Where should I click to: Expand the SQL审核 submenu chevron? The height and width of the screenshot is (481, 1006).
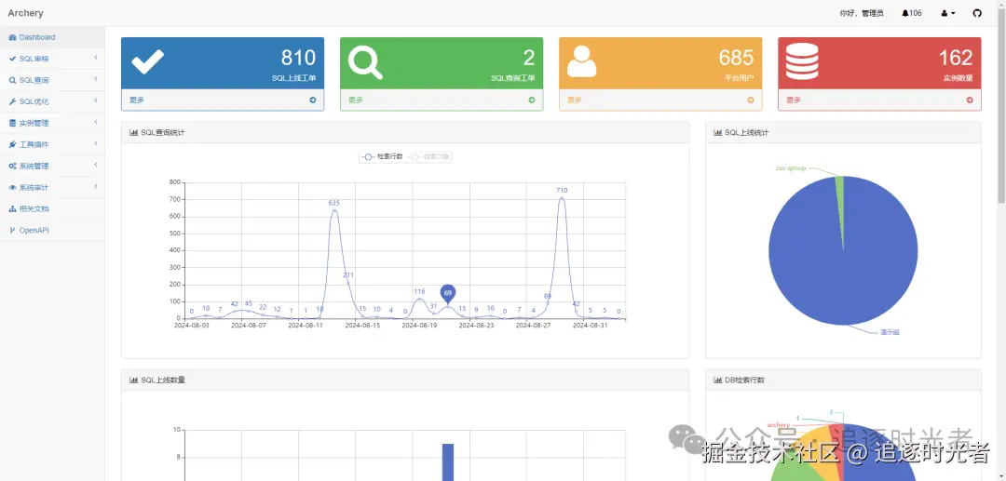(96, 59)
